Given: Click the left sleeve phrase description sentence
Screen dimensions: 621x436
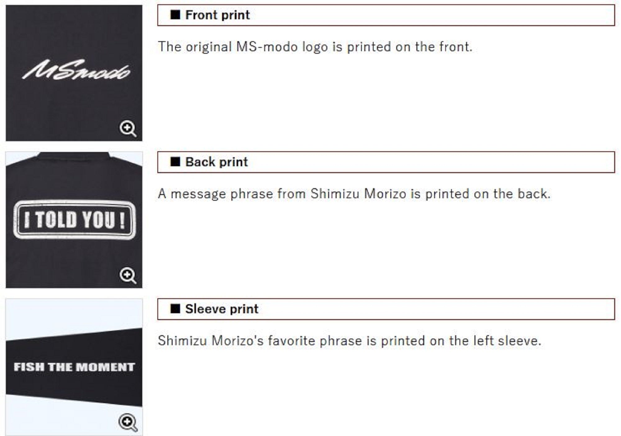Looking at the screenshot, I should coord(350,341).
